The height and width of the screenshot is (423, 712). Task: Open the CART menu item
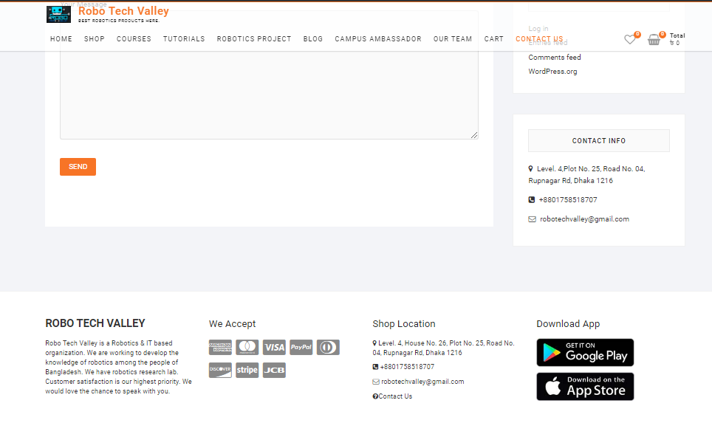pos(493,39)
